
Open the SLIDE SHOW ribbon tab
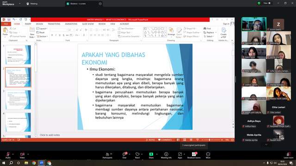click(88, 24)
